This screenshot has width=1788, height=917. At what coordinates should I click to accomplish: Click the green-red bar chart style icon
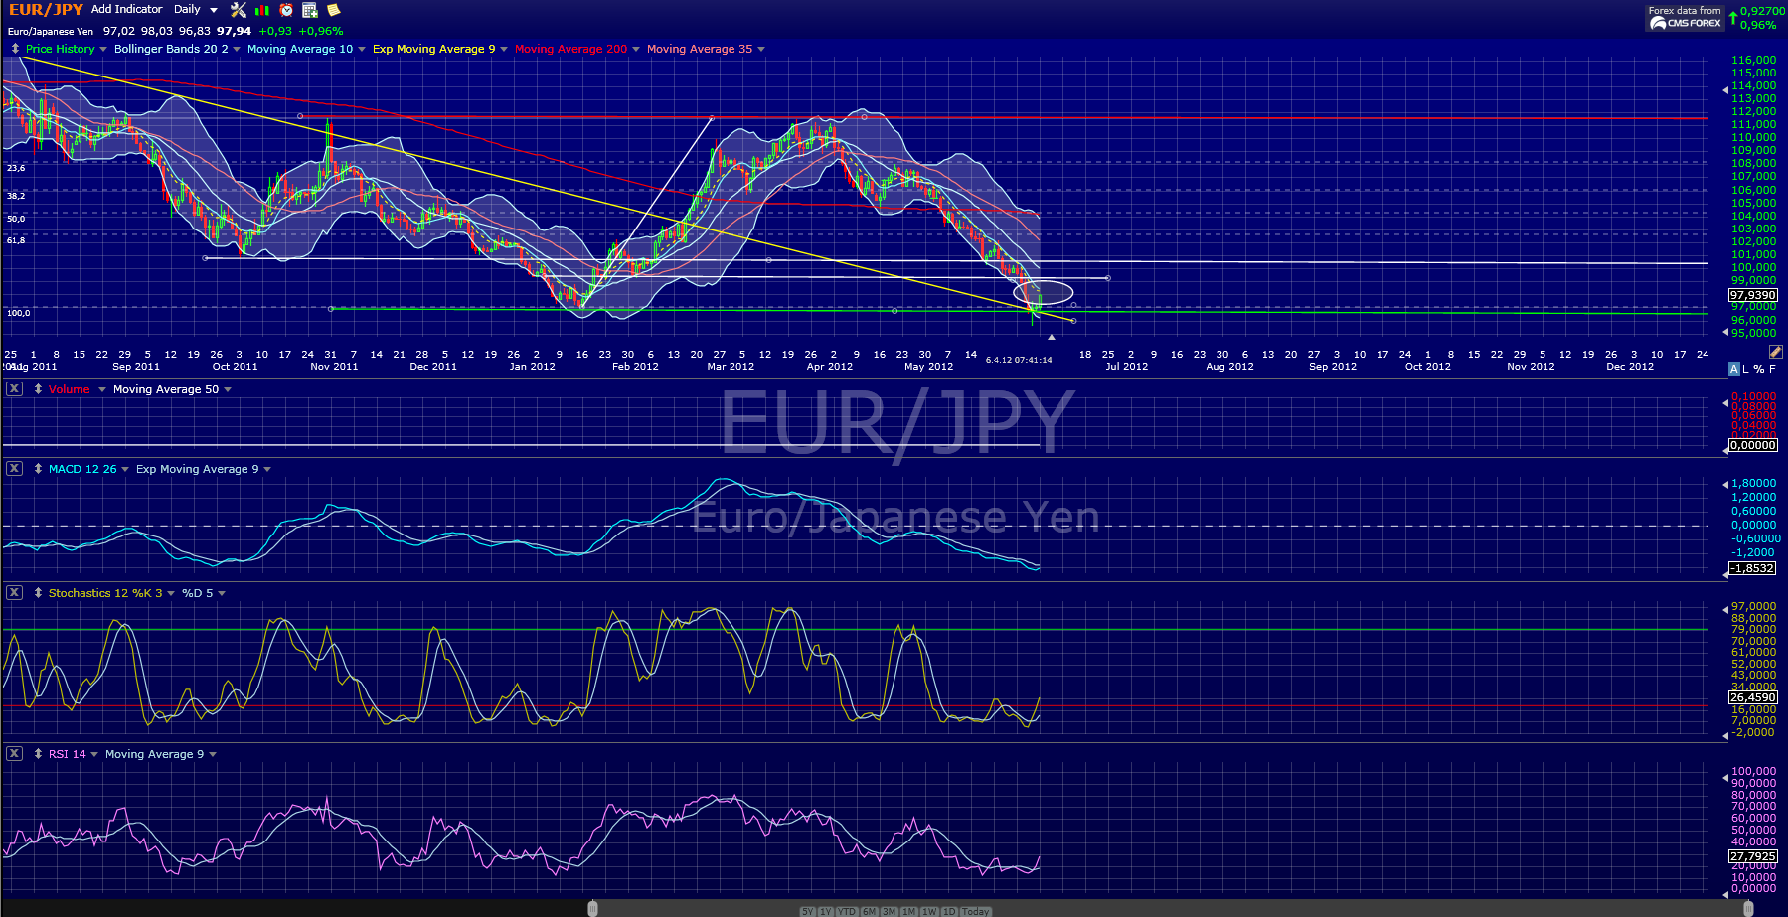[262, 10]
